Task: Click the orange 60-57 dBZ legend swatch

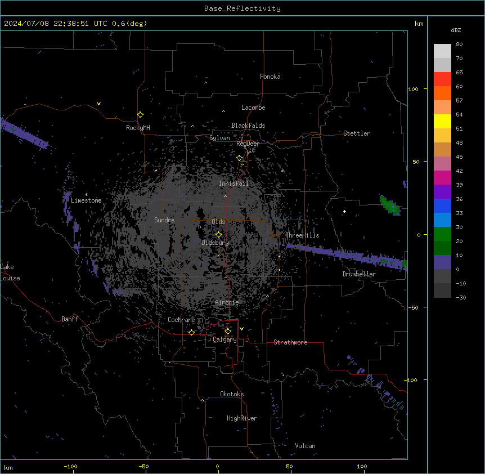Action: click(x=442, y=93)
